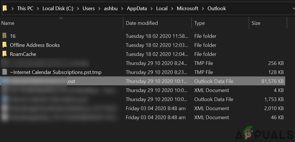Click the folder icon for 16

click(4, 36)
